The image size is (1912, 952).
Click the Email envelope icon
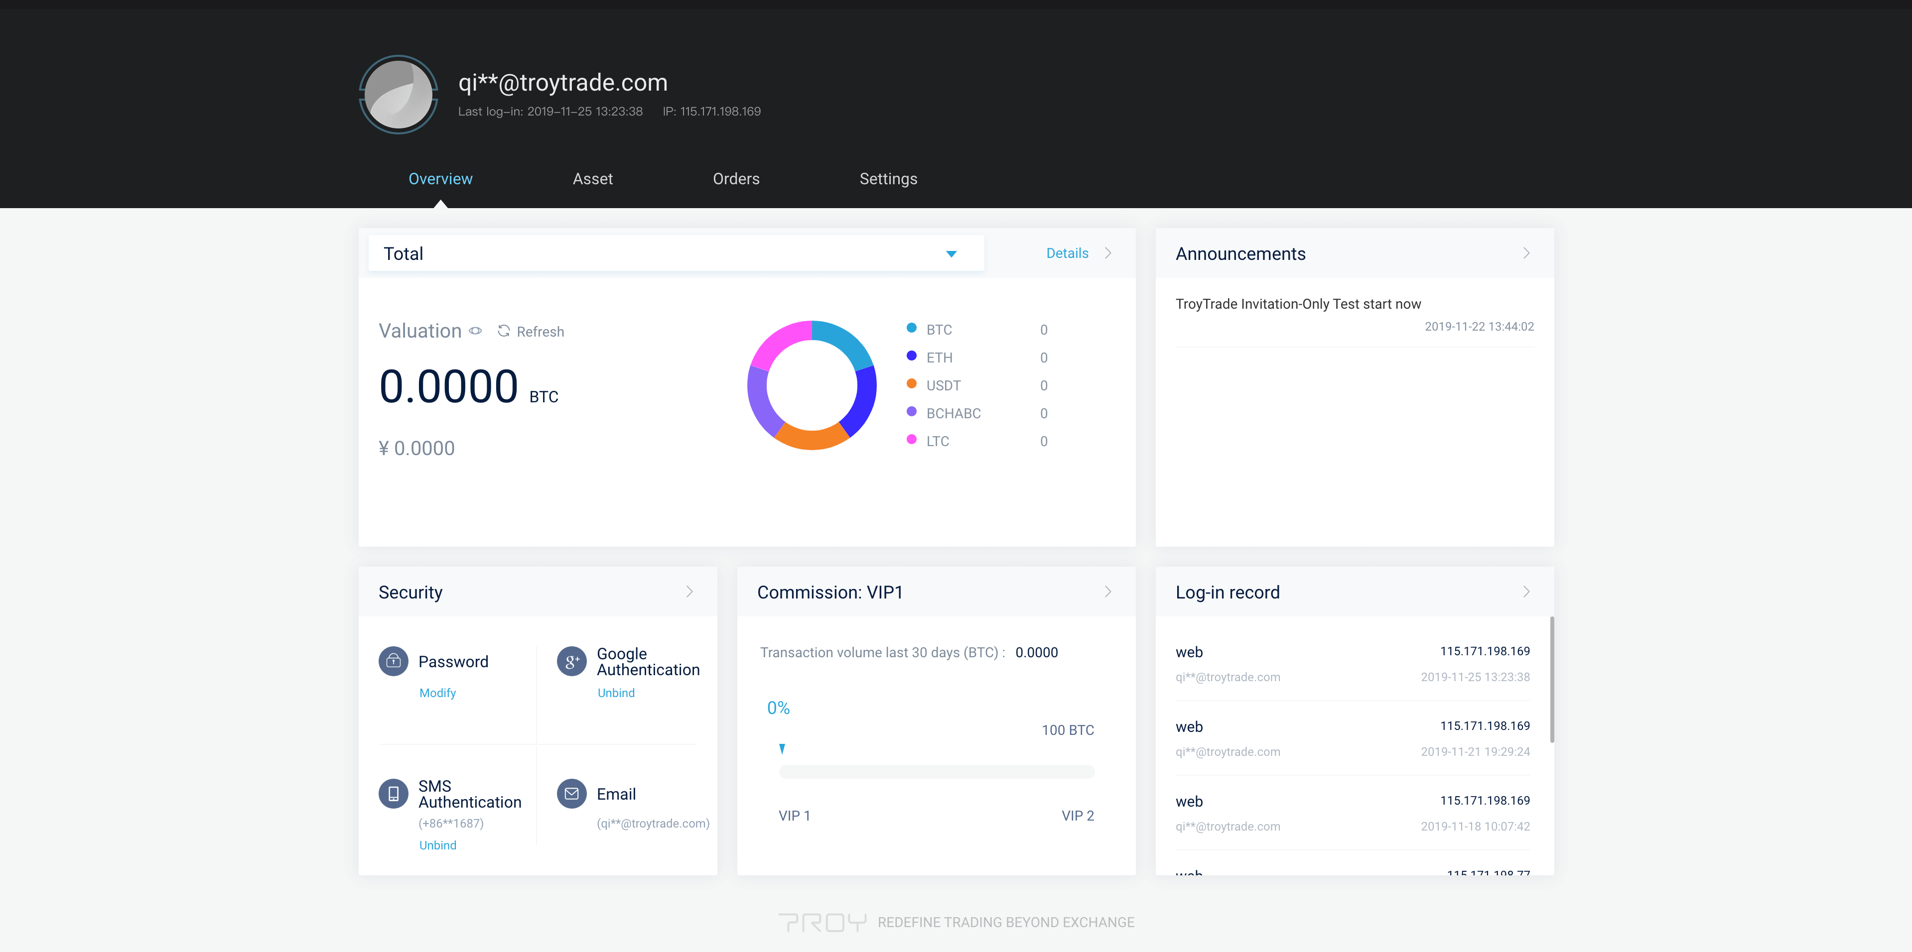[571, 793]
